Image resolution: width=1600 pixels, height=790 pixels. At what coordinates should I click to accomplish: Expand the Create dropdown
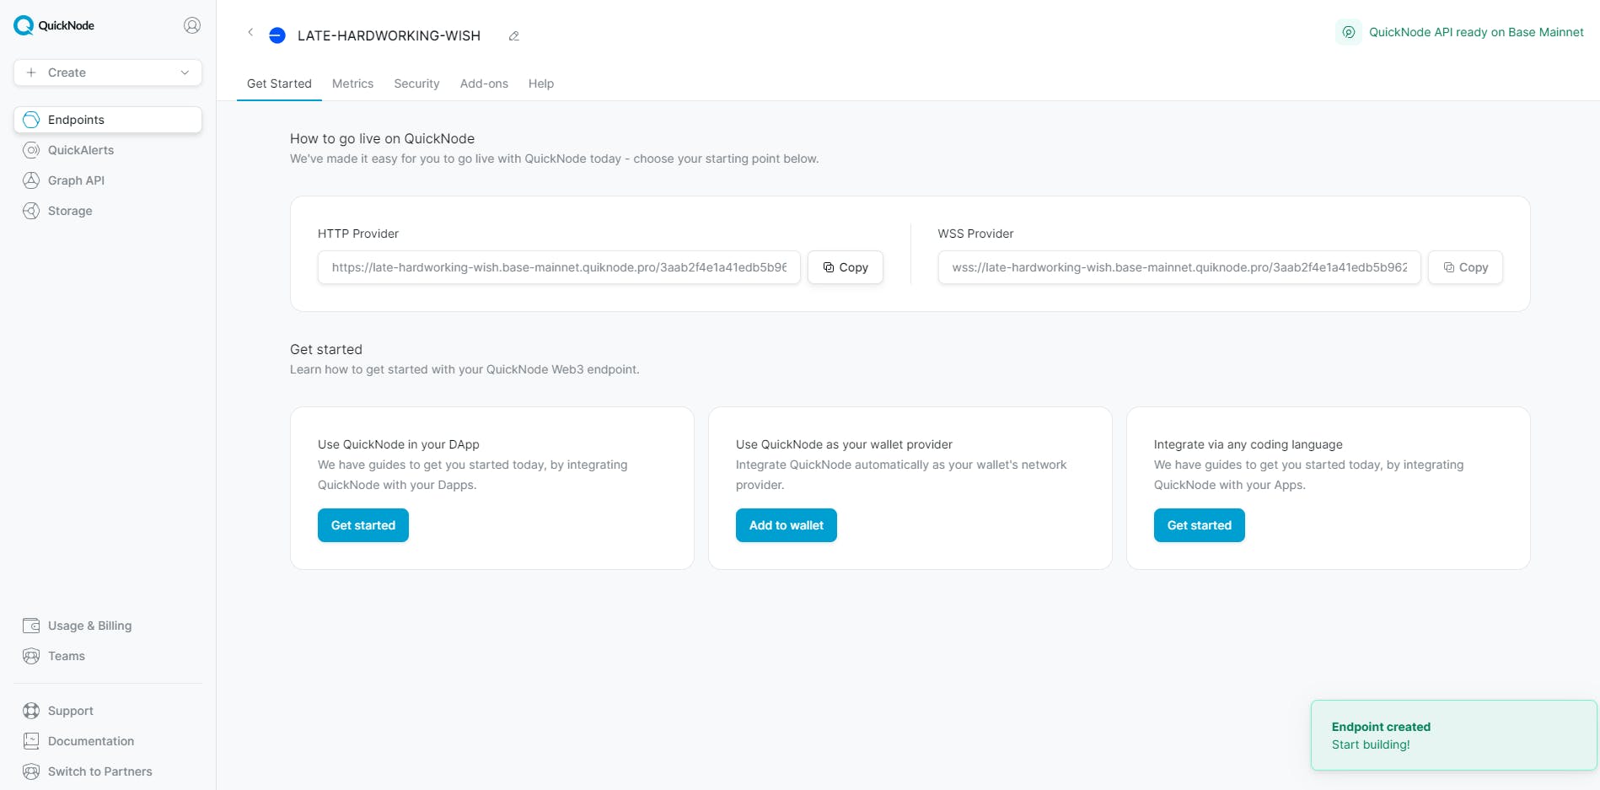point(108,73)
